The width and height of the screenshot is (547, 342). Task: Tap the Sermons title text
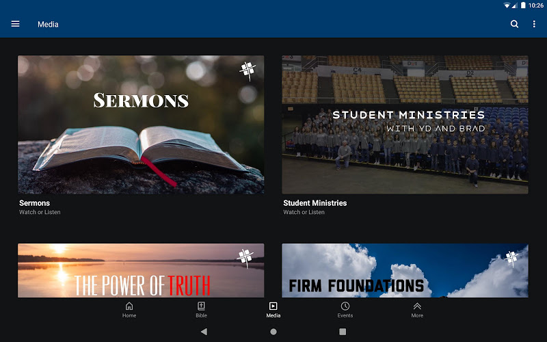tap(35, 203)
